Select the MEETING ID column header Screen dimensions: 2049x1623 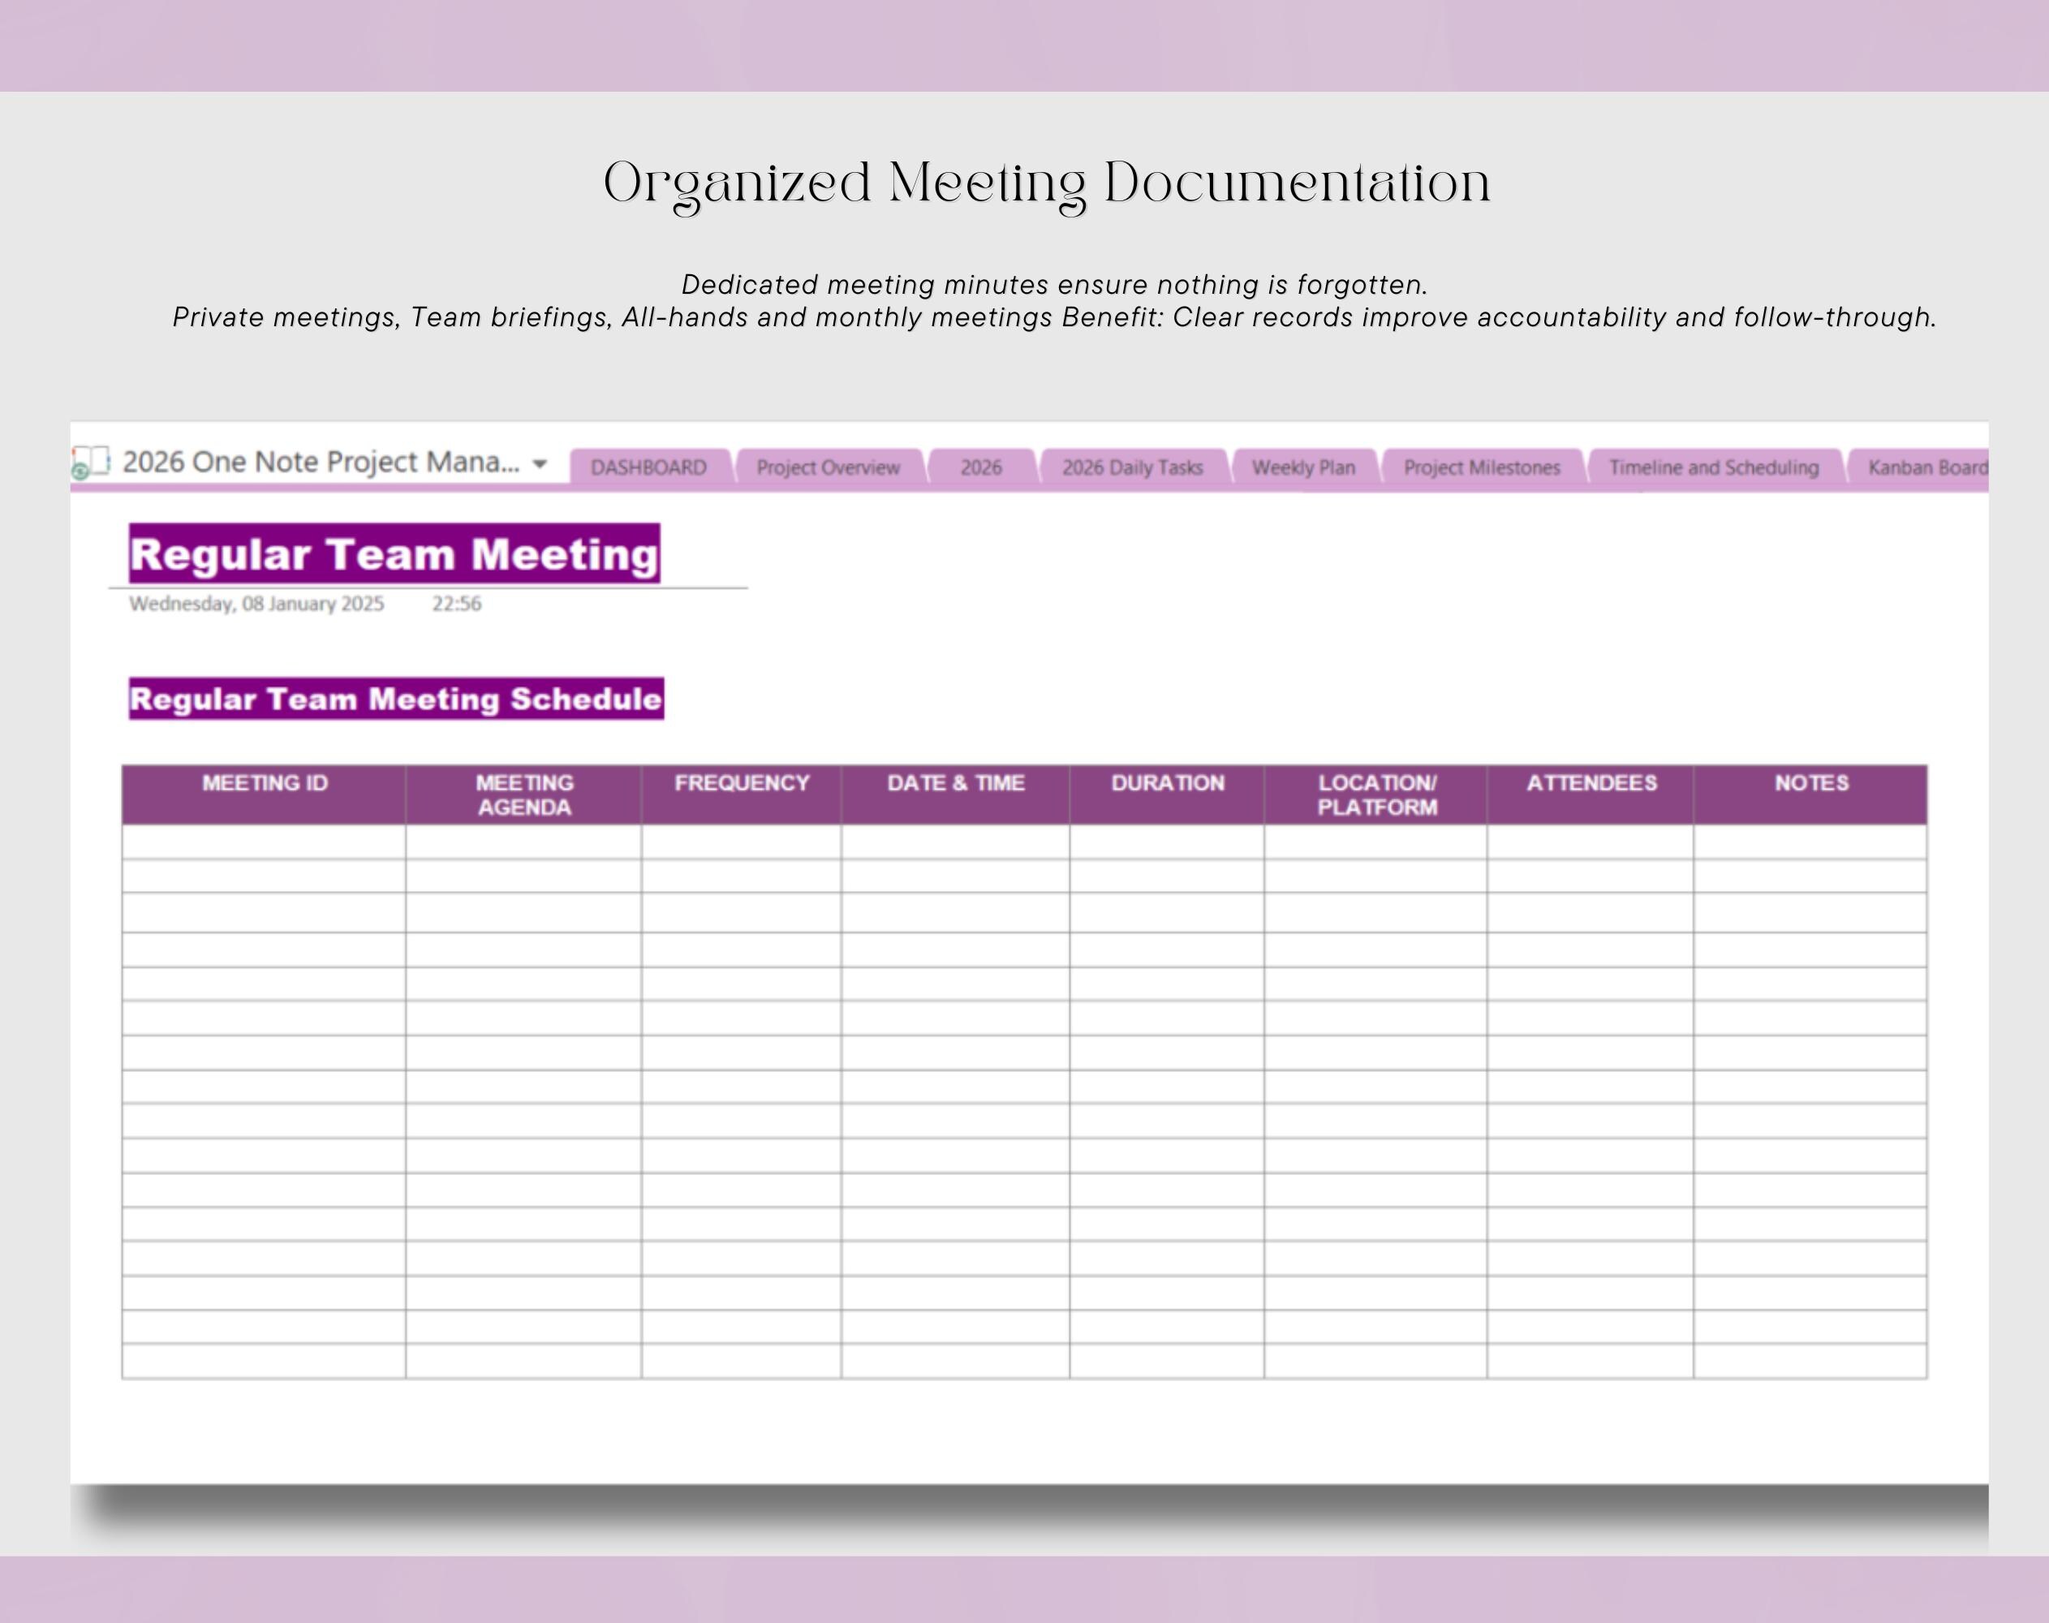(x=265, y=794)
